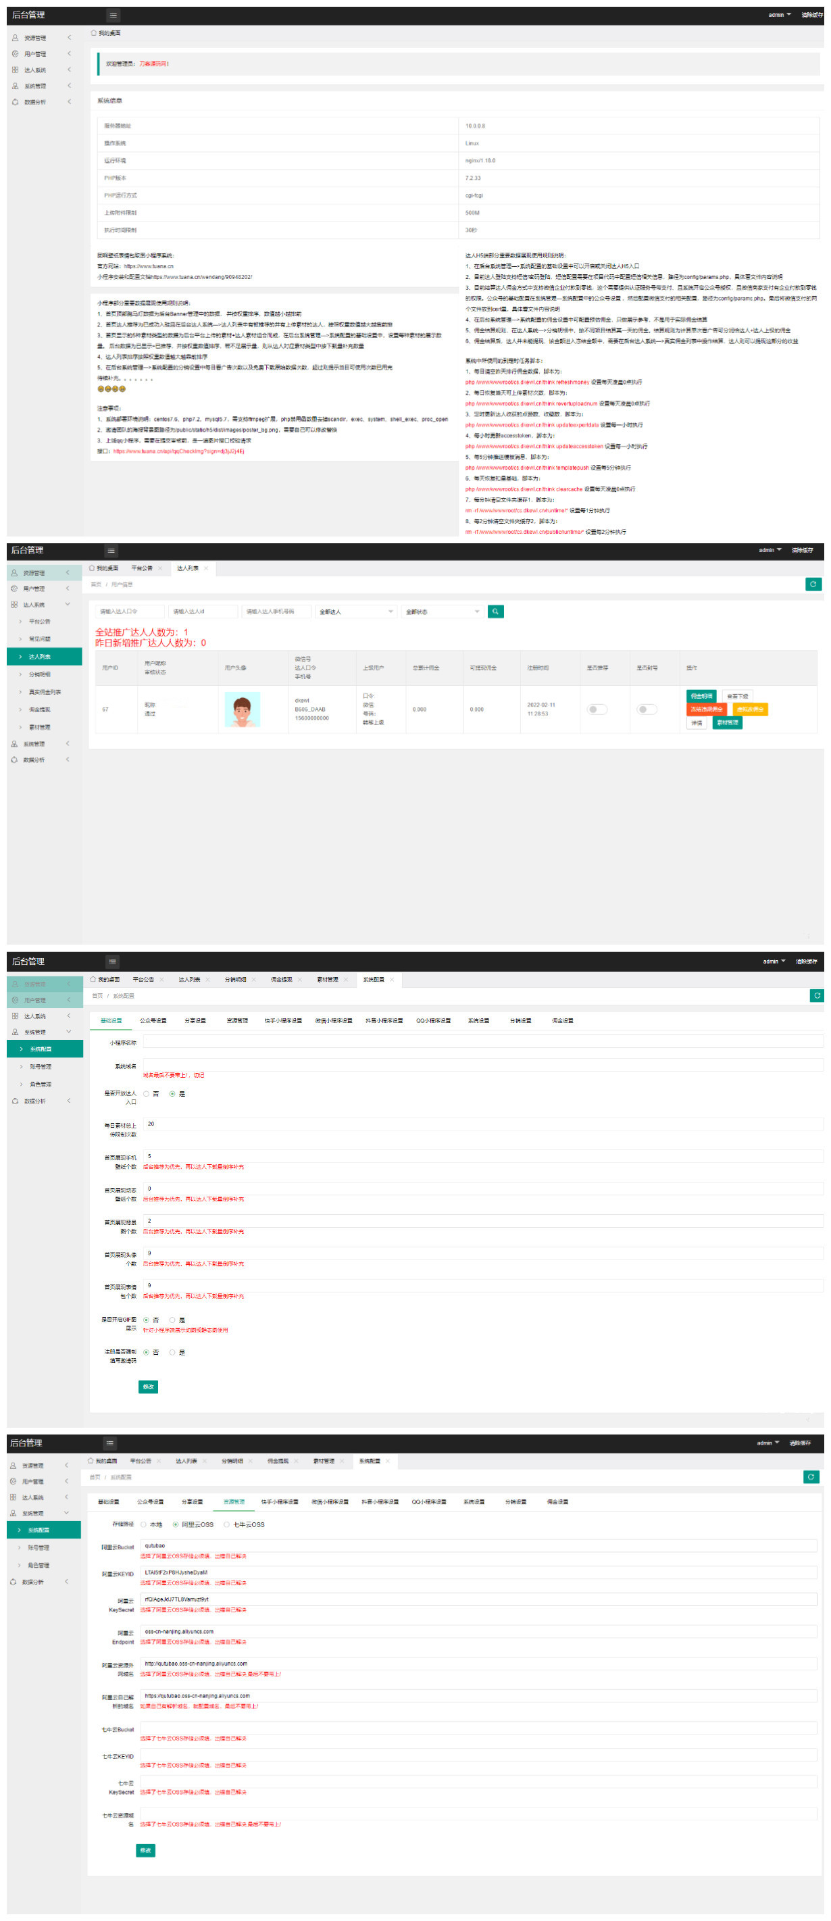Click the orange 虚拟改佣金 button
Image resolution: width=831 pixels, height=1921 pixels.
(x=750, y=709)
